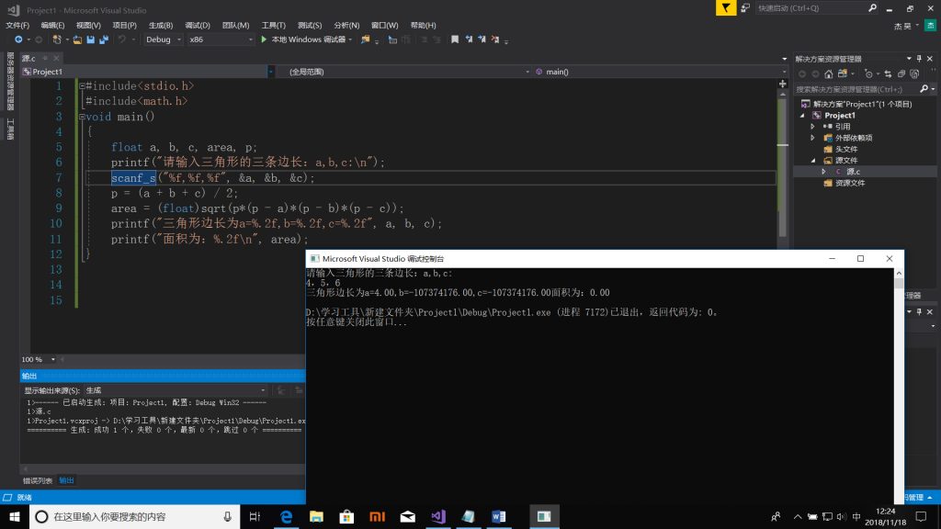The width and height of the screenshot is (941, 529).
Task: Click the Windows Start button
Action: (x=15, y=516)
